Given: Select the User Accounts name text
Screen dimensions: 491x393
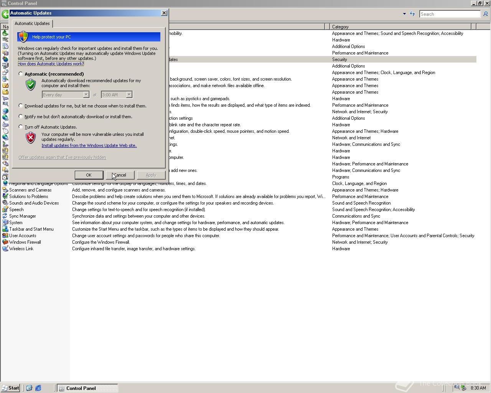Looking at the screenshot, I should pyautogui.click(x=23, y=236).
